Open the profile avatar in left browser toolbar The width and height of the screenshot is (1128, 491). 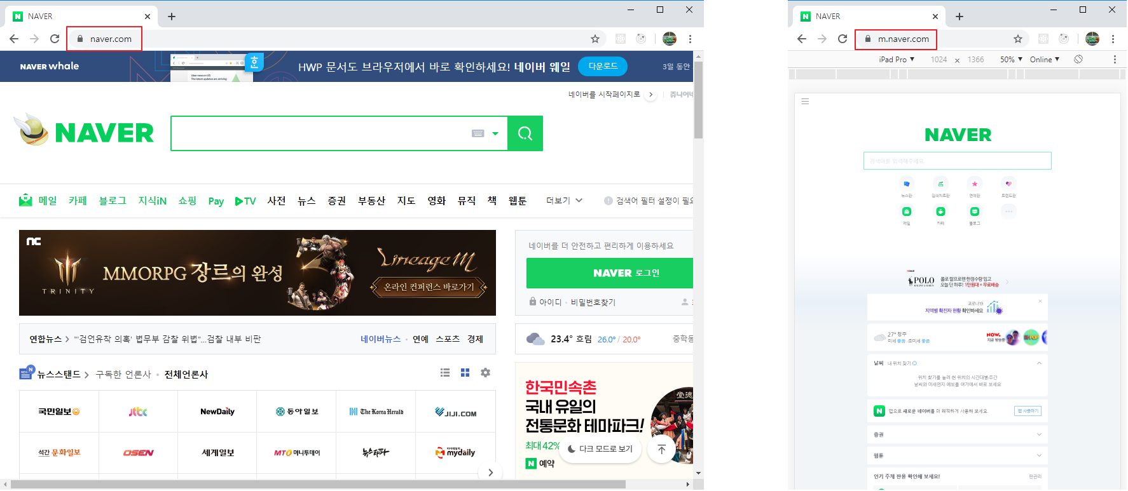pos(670,39)
